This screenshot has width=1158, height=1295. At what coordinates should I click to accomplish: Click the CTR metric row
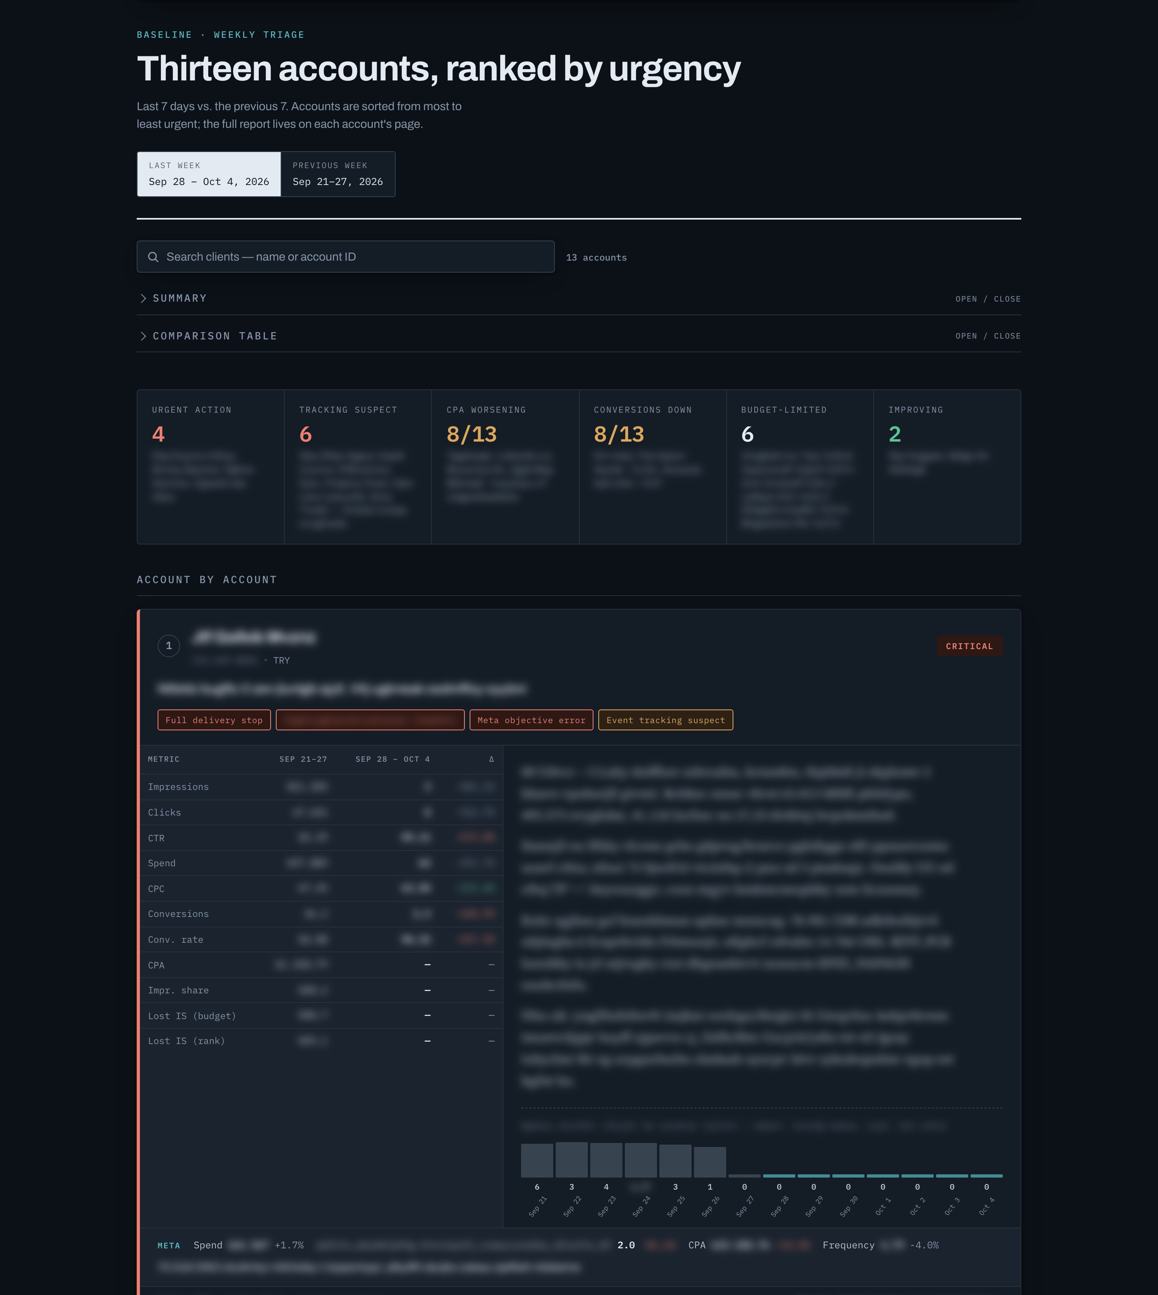[x=321, y=838]
